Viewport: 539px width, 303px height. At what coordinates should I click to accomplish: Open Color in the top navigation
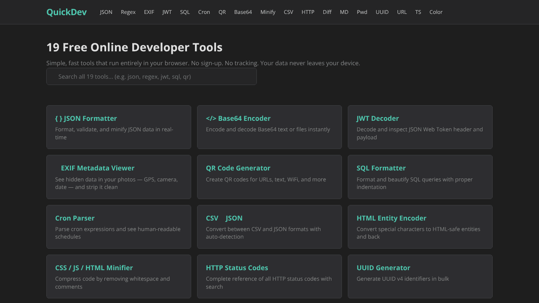[x=436, y=12]
